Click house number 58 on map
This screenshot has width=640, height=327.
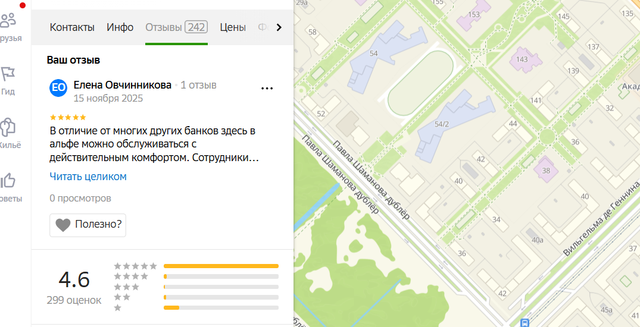pyautogui.click(x=313, y=32)
